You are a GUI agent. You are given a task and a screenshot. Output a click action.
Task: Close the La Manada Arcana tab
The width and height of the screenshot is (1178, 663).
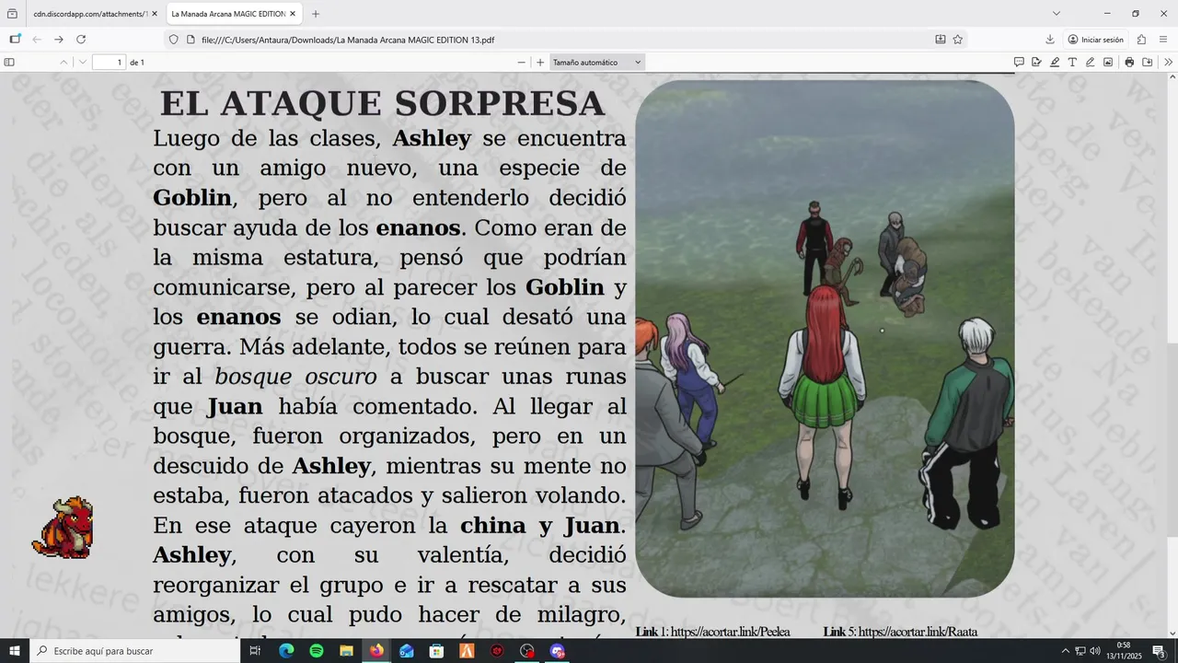pyautogui.click(x=293, y=14)
